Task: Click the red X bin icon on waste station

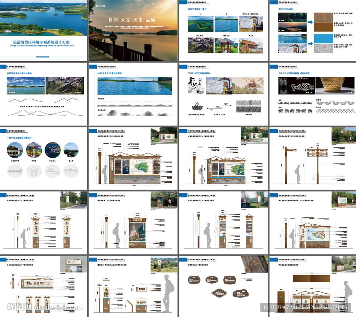Action: click(x=317, y=301)
